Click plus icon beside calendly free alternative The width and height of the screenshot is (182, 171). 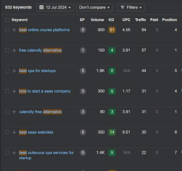pyautogui.click(x=14, y=112)
